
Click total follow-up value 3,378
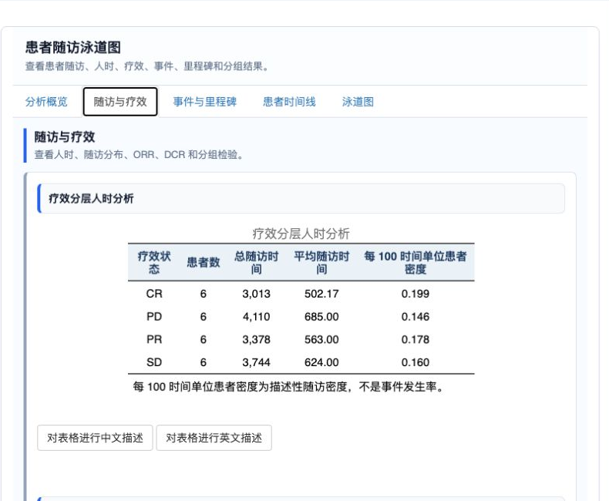[x=257, y=339]
